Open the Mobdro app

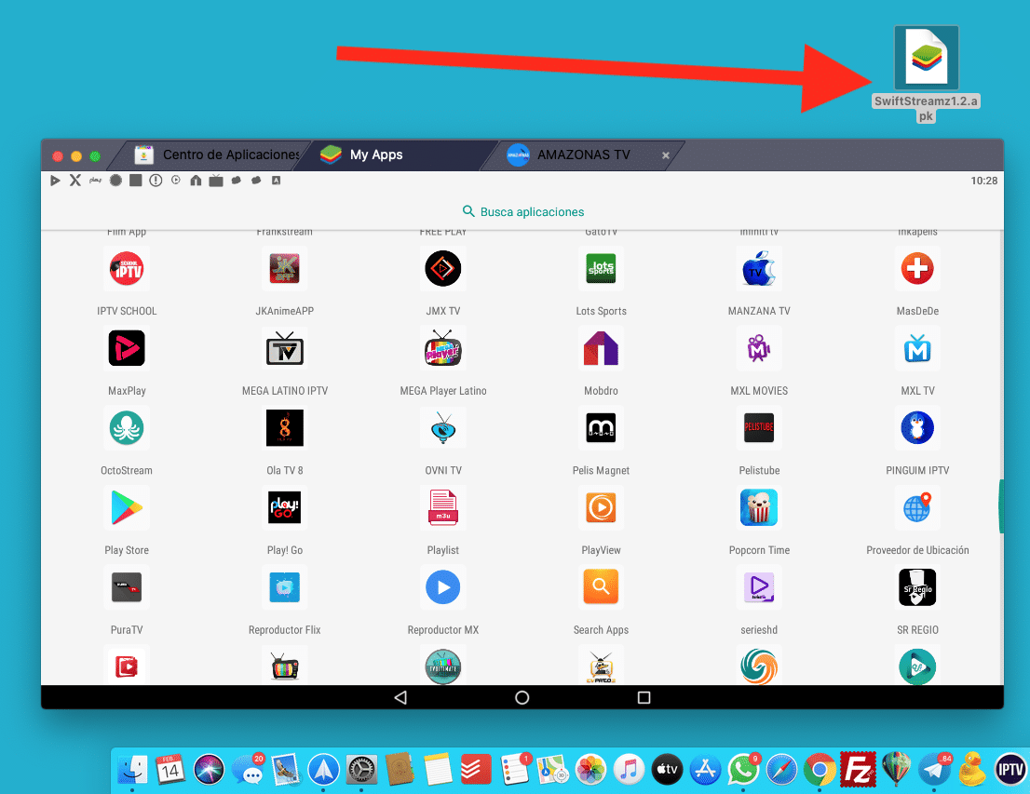click(x=601, y=348)
